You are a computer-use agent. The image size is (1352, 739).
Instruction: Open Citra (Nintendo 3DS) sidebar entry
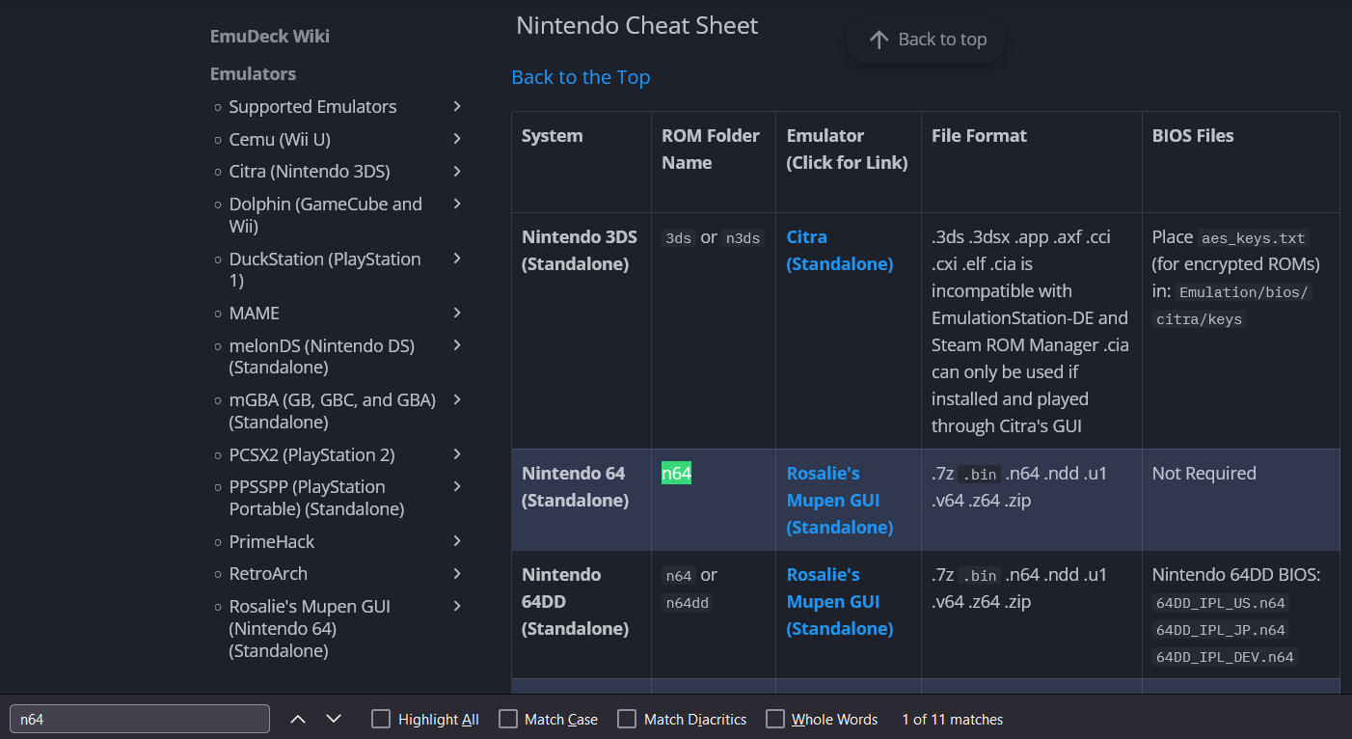(310, 171)
